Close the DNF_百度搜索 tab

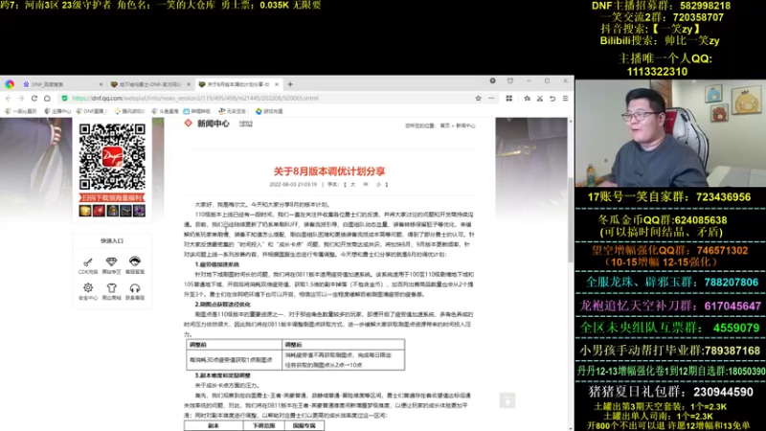point(101,84)
